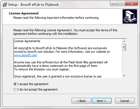The image size is (140, 109).
Task: Click the bold "License Agreement" page heading
Action: click(24, 13)
